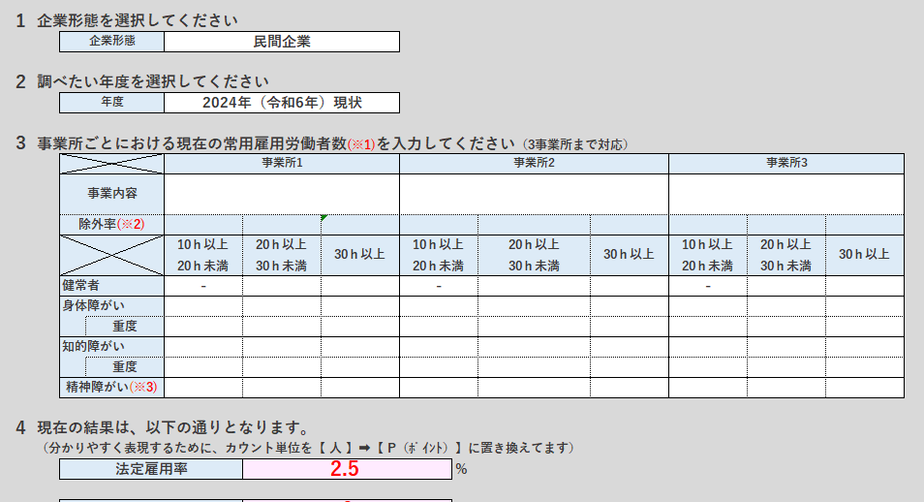Select the 除外率 cell for 事業所2
Image resolution: width=924 pixels, height=502 pixels.
coord(534,224)
